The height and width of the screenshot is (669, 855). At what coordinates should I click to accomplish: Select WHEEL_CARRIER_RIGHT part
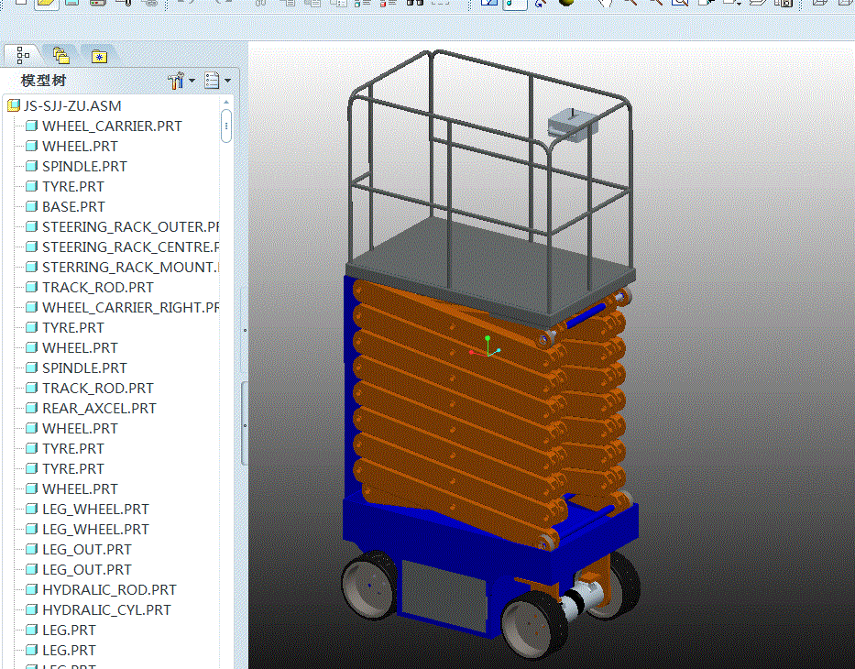coord(122,308)
